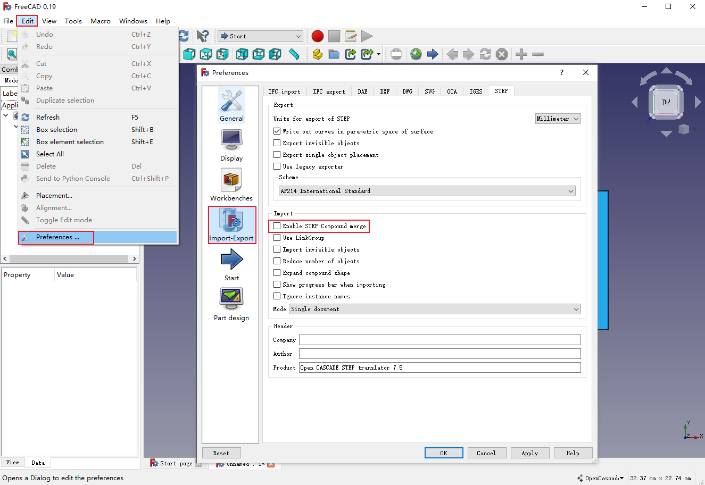Click the Cancel button
The width and height of the screenshot is (705, 485).
486,453
